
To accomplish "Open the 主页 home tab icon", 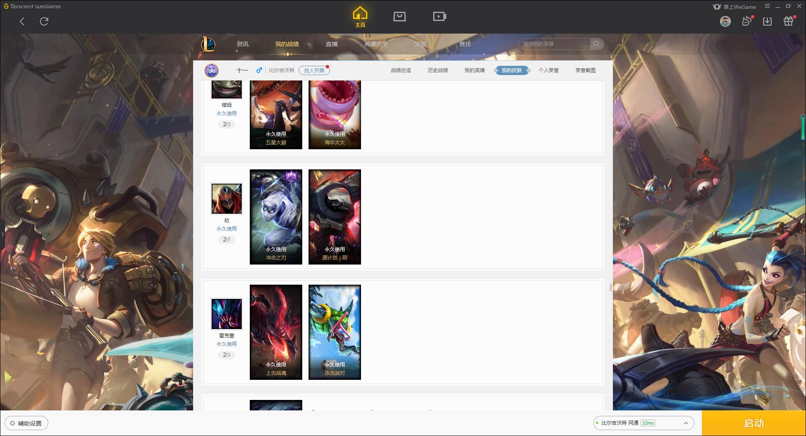I will click(360, 17).
